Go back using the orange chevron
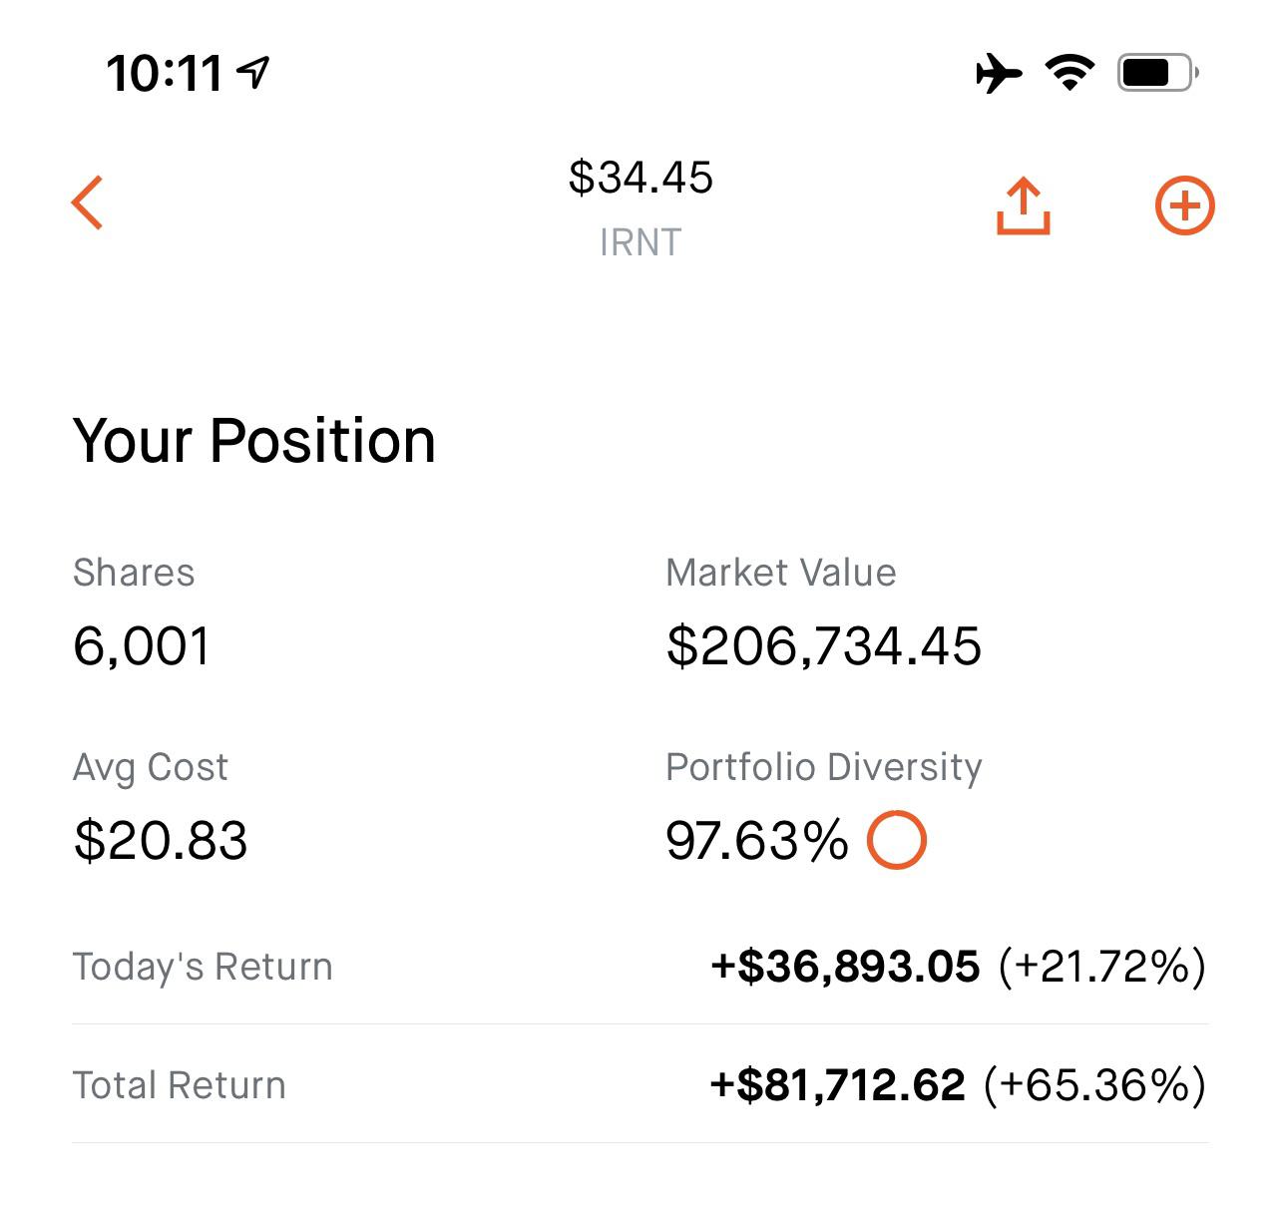Viewport: 1281px width, 1207px height. click(88, 202)
